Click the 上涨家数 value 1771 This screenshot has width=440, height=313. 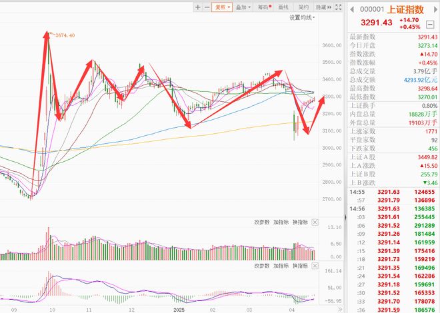click(x=431, y=131)
